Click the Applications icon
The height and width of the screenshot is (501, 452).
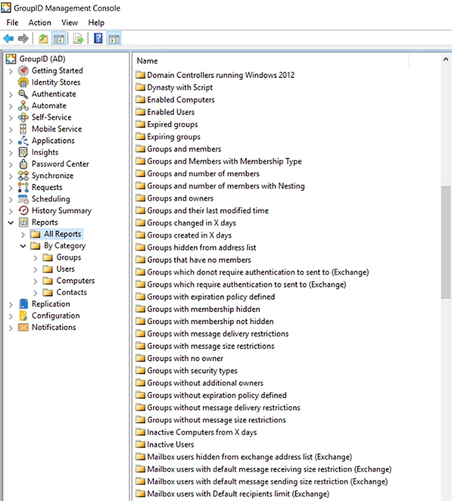click(x=23, y=141)
